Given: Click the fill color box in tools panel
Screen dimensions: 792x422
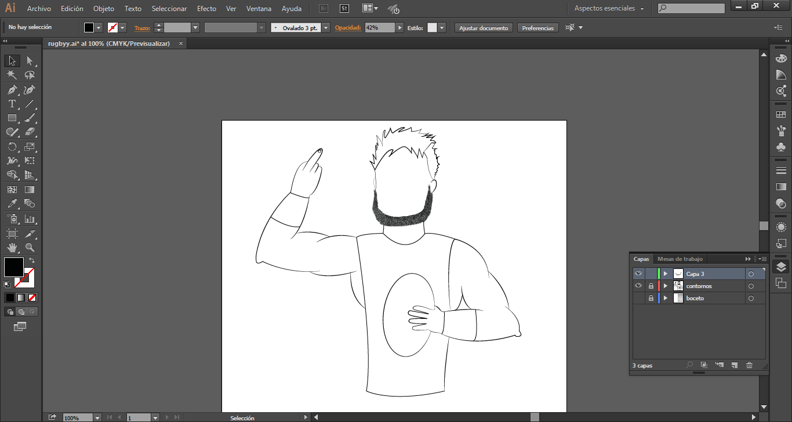Looking at the screenshot, I should coord(14,267).
